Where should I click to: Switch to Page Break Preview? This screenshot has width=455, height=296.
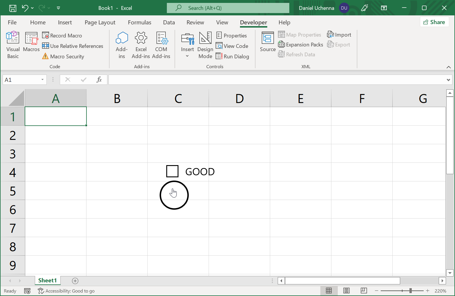364,291
